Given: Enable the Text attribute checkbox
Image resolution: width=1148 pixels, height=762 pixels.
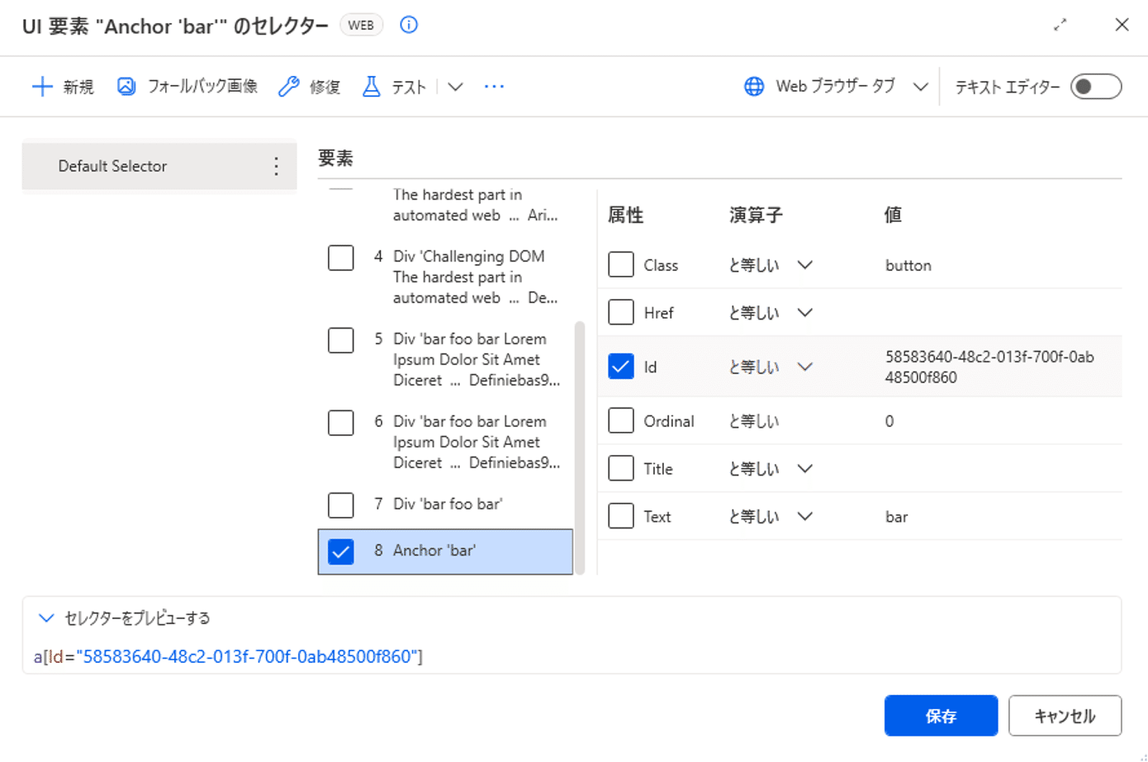Looking at the screenshot, I should (621, 517).
